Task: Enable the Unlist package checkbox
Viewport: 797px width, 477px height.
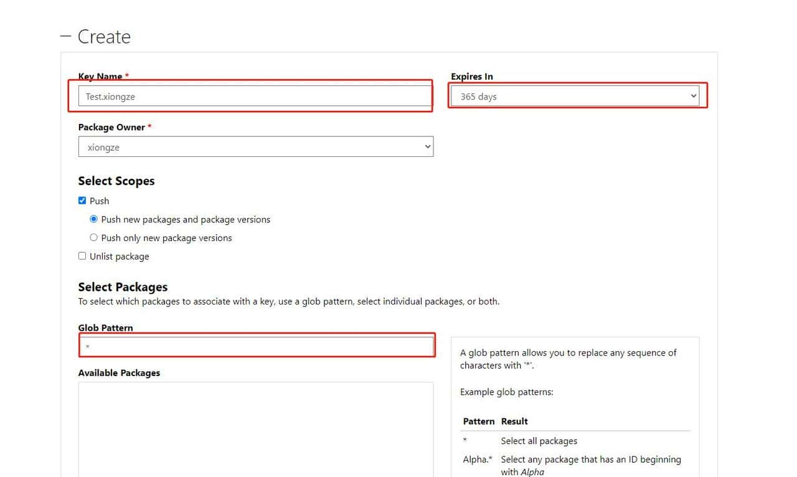Action: tap(82, 256)
